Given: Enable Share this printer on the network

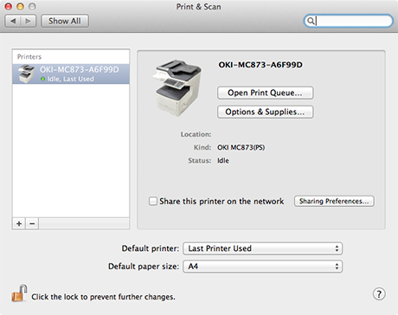Looking at the screenshot, I should coord(153,201).
